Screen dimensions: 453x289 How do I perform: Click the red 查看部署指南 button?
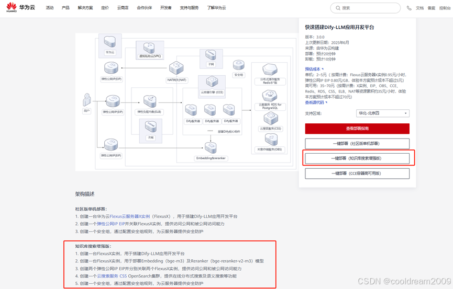357,129
